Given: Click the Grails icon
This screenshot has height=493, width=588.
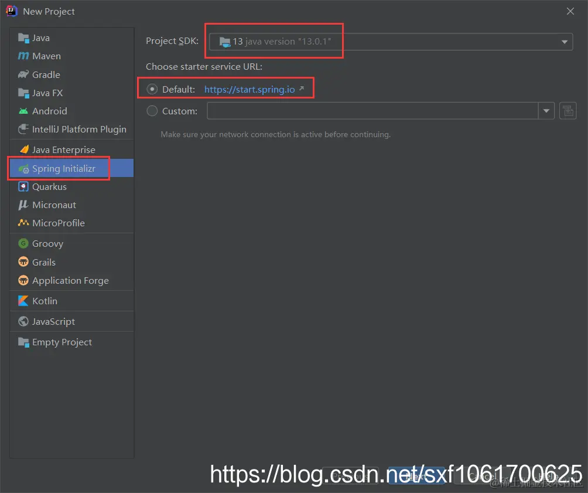Looking at the screenshot, I should [23, 261].
